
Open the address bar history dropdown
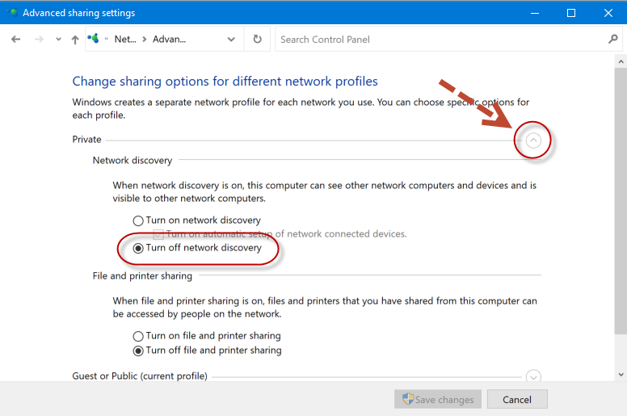(232, 39)
